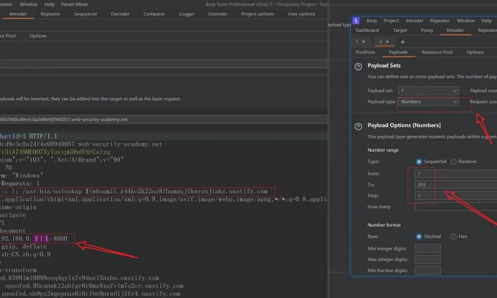The height and width of the screenshot is (298, 497).
Task: Open Options sub-tab in front window
Action: (475, 52)
